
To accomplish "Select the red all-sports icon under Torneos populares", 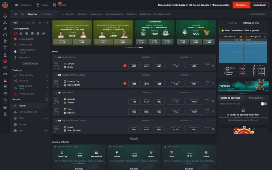I will (x=15, y=33).
